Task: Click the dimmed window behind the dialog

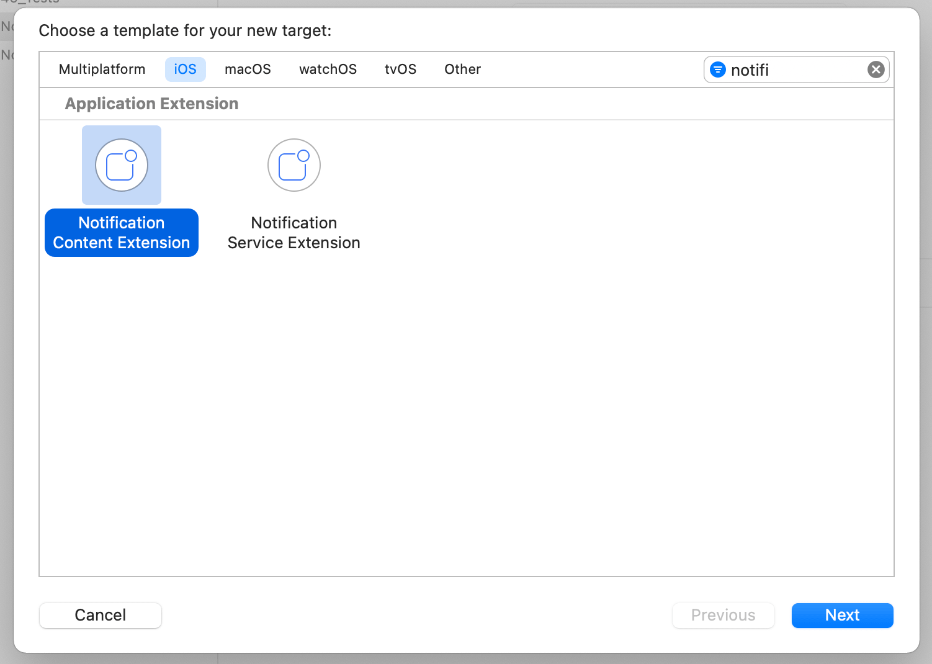Action: point(5,310)
